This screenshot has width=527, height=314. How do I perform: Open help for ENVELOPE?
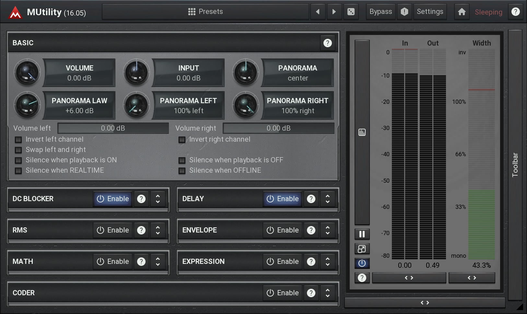(x=311, y=230)
